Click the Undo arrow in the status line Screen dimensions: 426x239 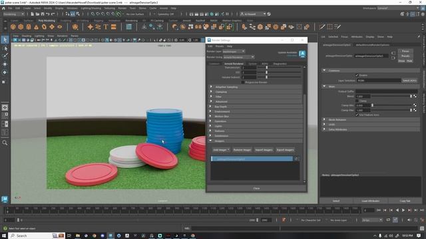(x=48, y=14)
